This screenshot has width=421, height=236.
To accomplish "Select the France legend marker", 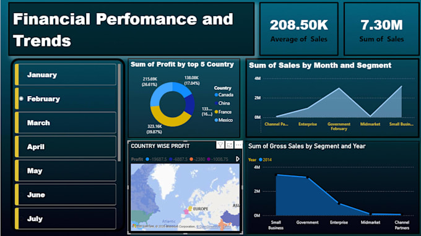I will (x=216, y=111).
